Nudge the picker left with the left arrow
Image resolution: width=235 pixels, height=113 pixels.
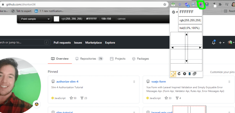tap(173, 48)
